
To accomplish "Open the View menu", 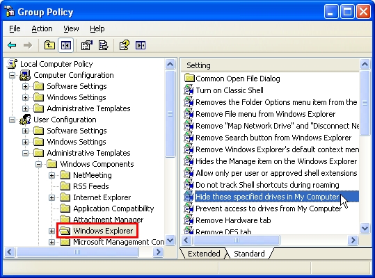I will pos(71,28).
